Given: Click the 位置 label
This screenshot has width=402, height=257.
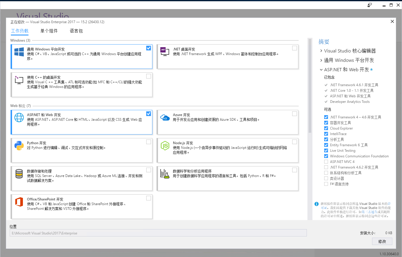Looking at the screenshot, I should click(x=13, y=227).
